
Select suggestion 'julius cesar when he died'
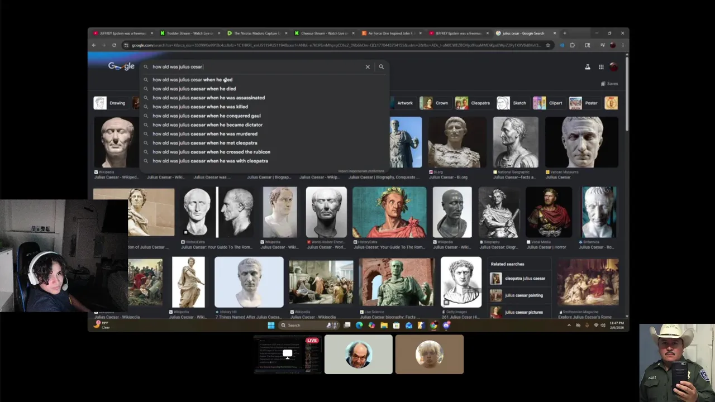pyautogui.click(x=192, y=80)
